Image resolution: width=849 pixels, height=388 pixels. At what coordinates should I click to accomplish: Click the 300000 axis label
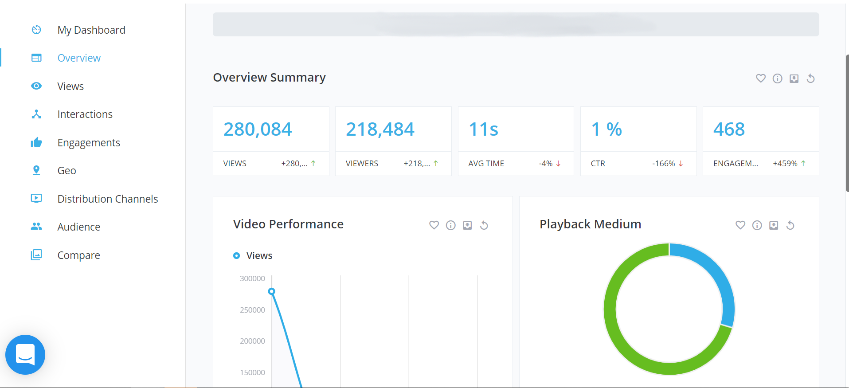(x=252, y=278)
